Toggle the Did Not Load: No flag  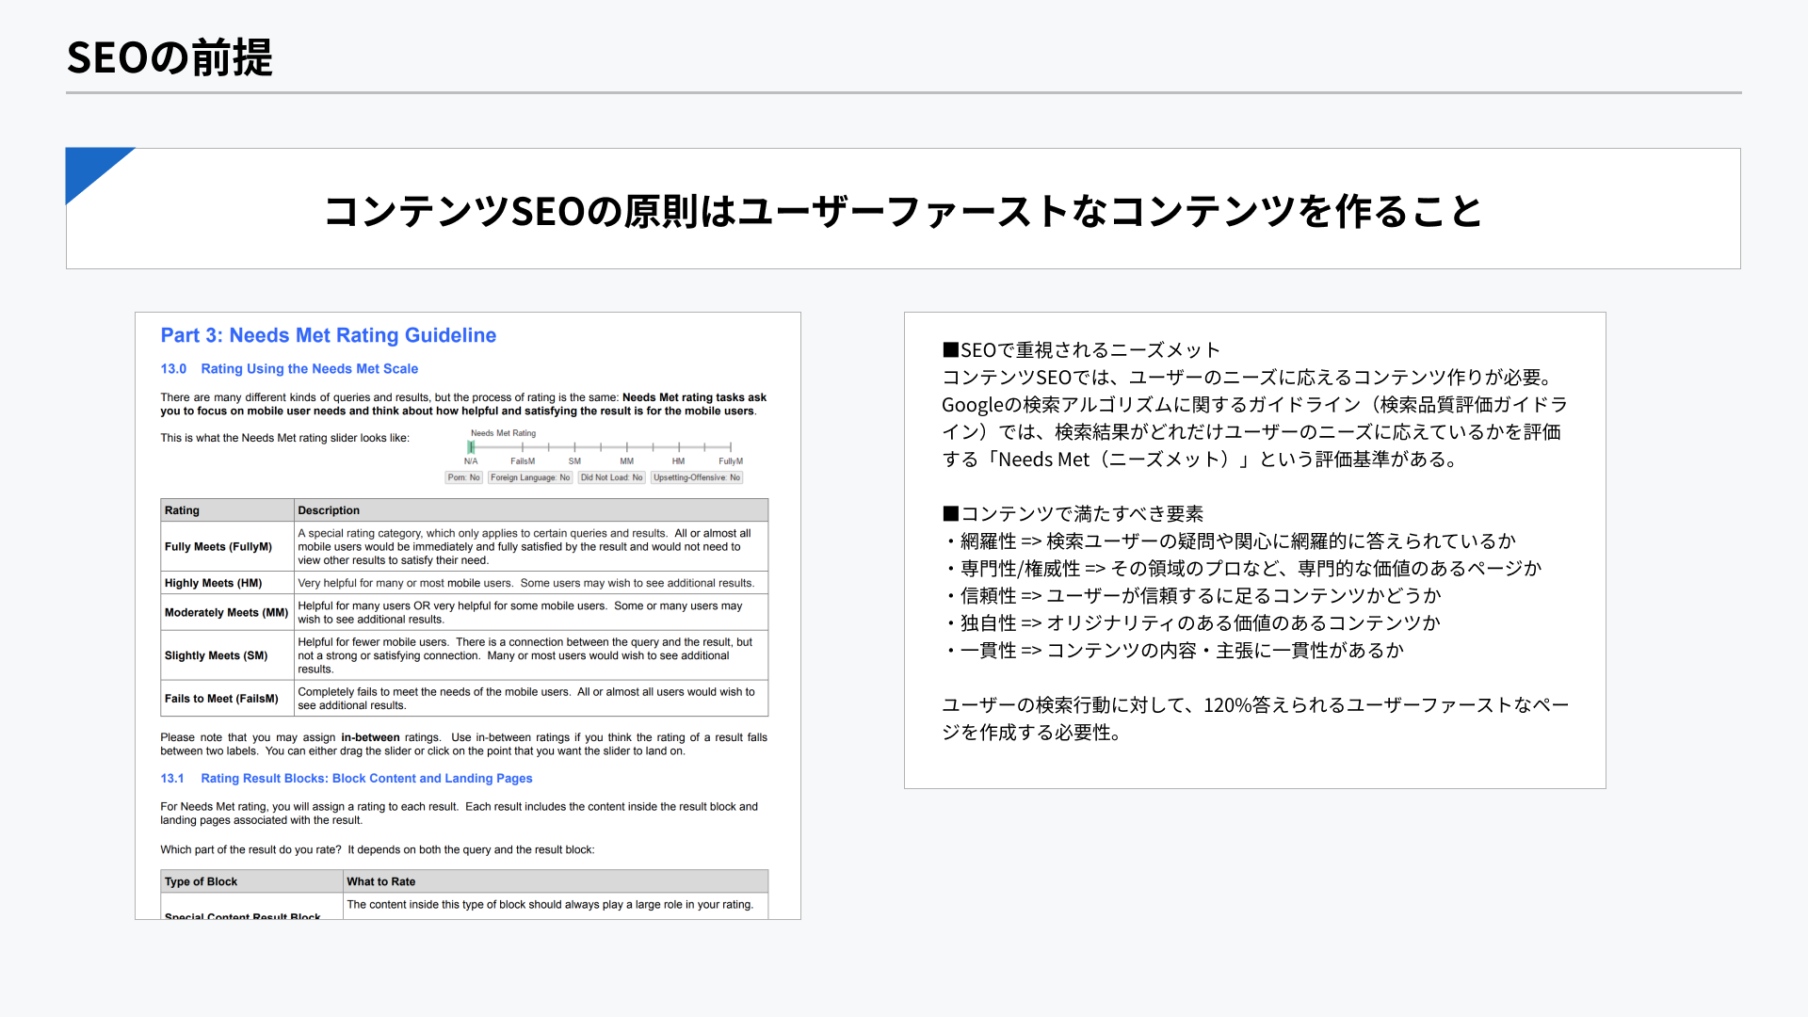(x=612, y=477)
